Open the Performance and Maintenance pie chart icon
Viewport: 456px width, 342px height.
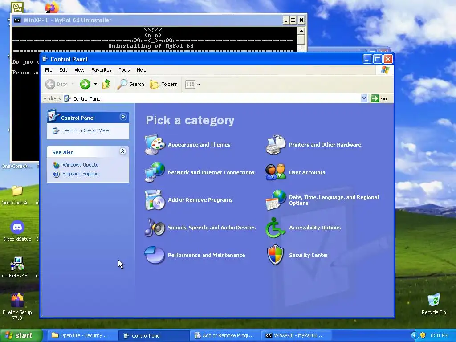click(155, 255)
